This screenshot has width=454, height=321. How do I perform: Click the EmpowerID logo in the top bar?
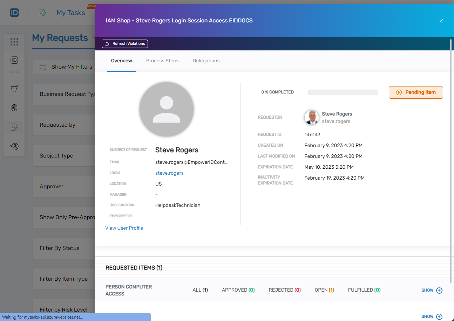click(x=14, y=12)
